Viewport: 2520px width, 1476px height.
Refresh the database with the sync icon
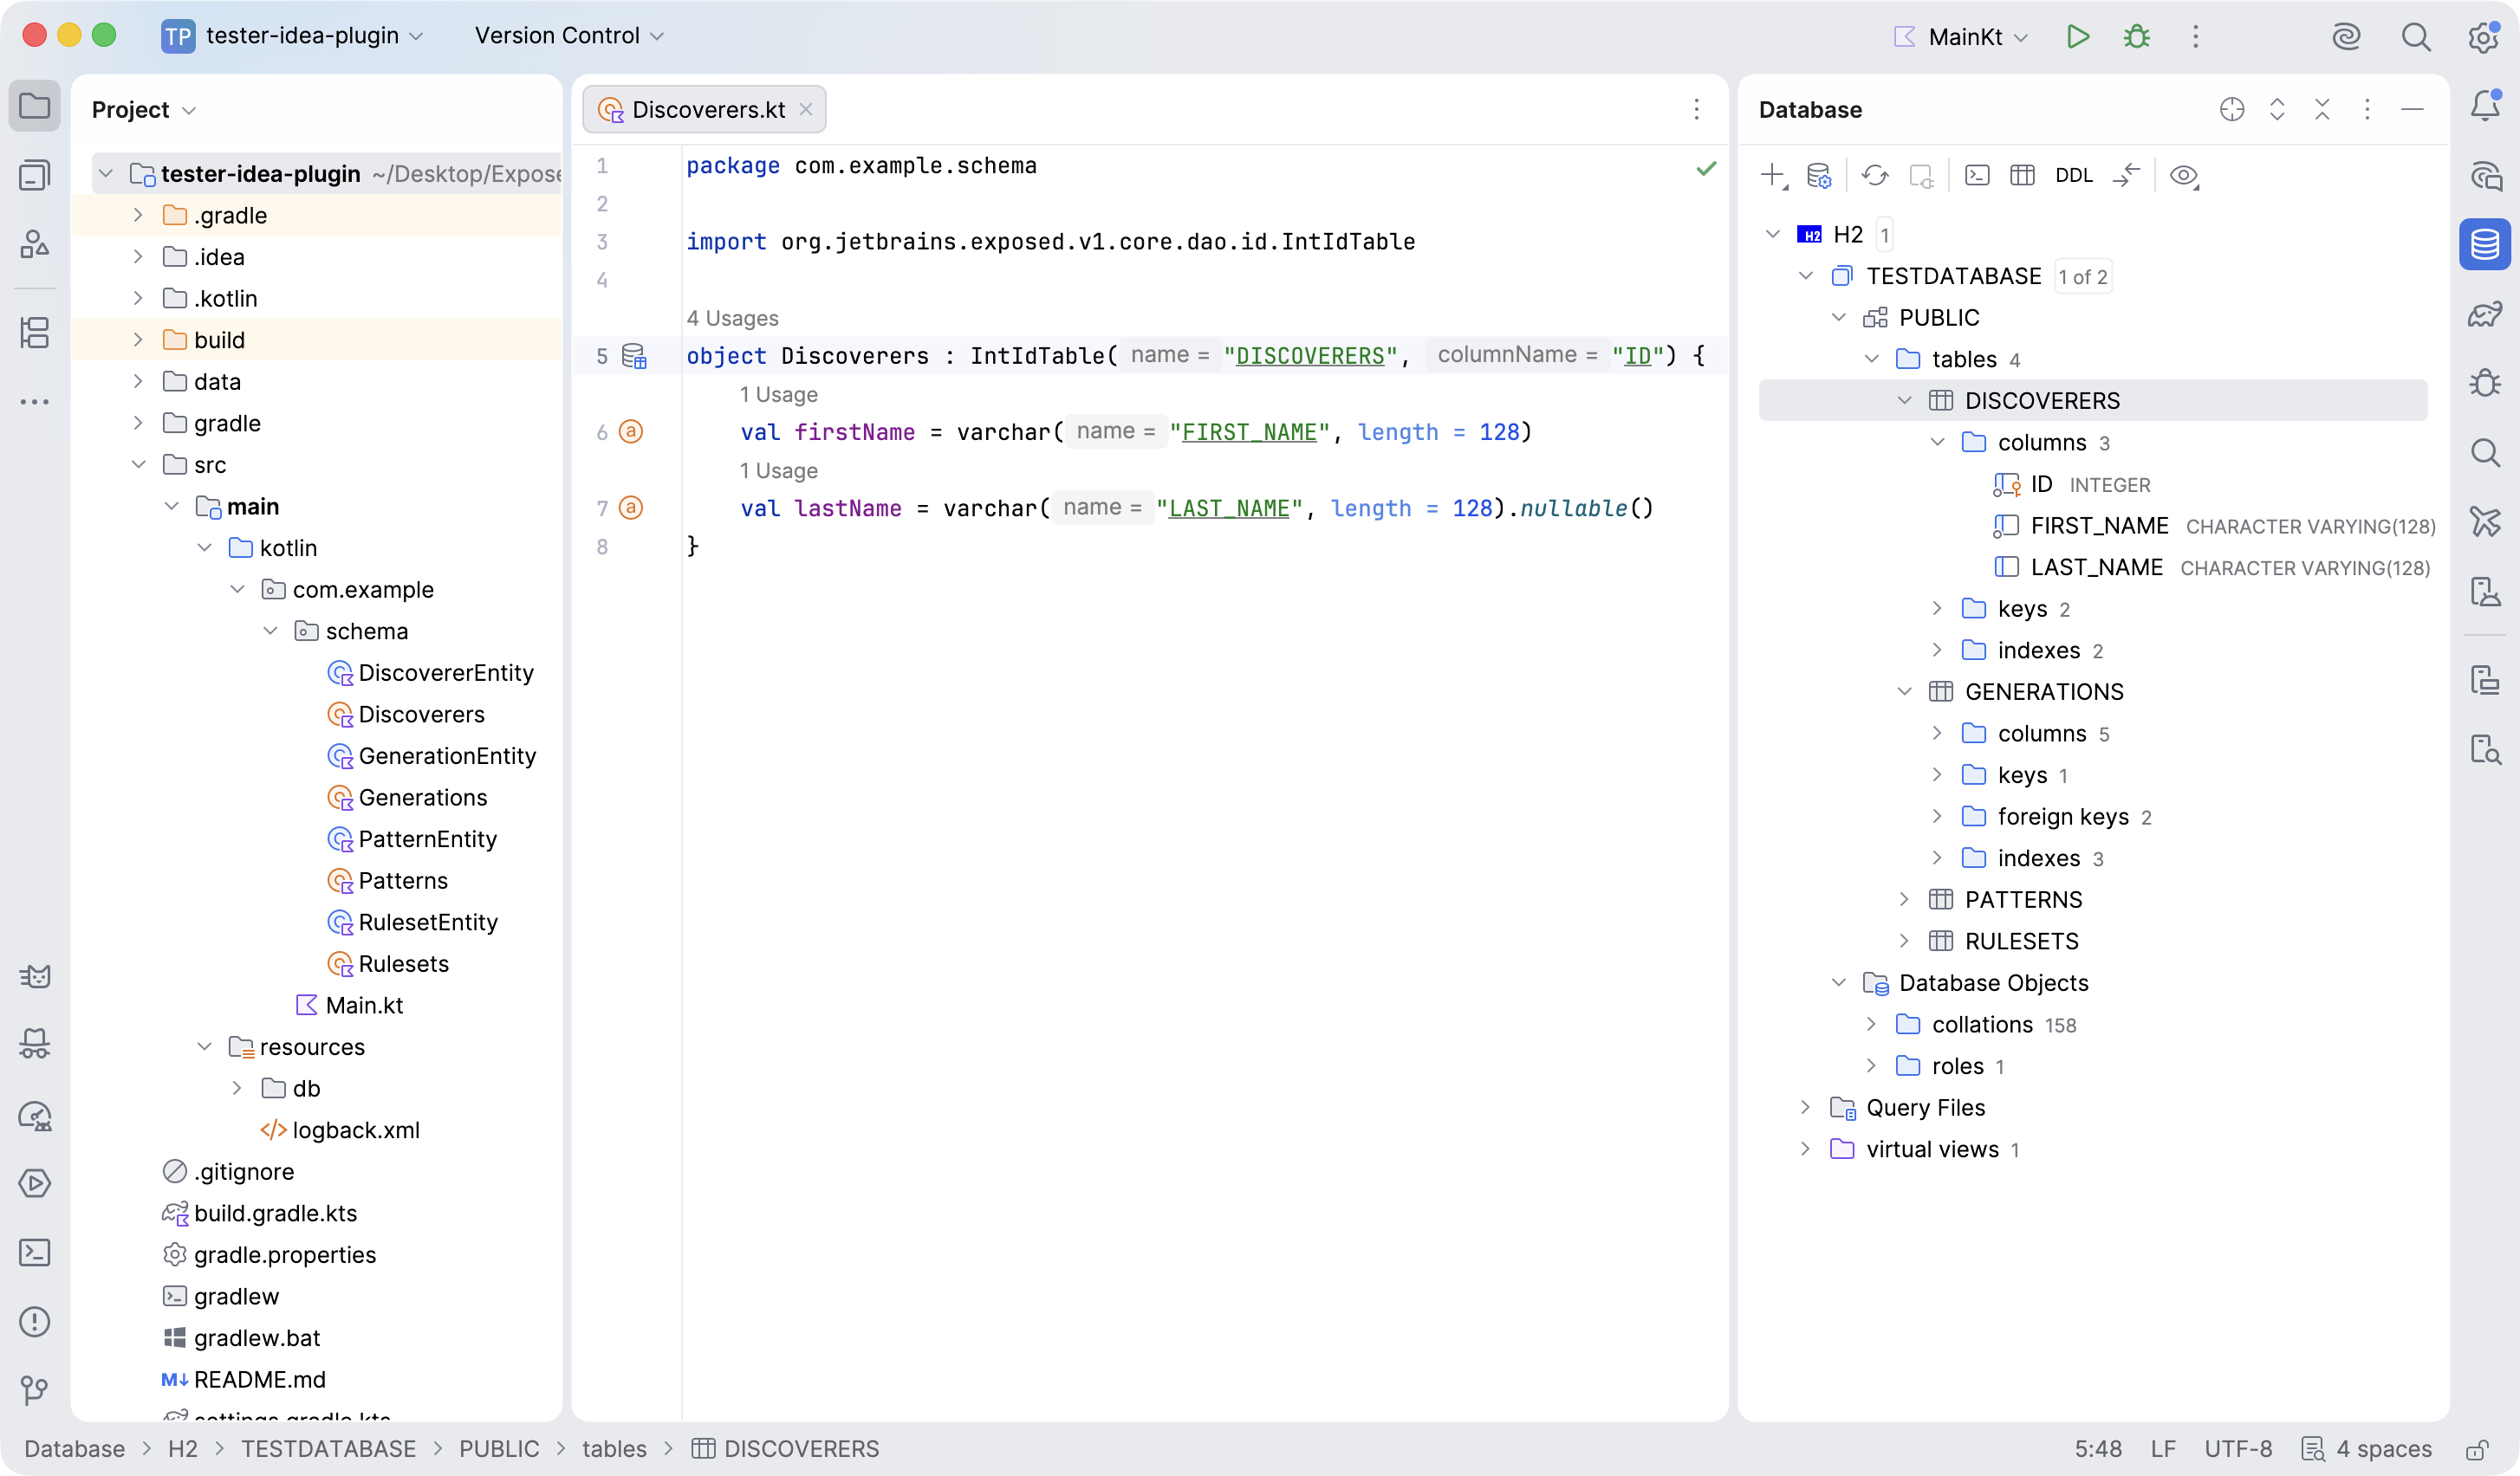(1875, 176)
